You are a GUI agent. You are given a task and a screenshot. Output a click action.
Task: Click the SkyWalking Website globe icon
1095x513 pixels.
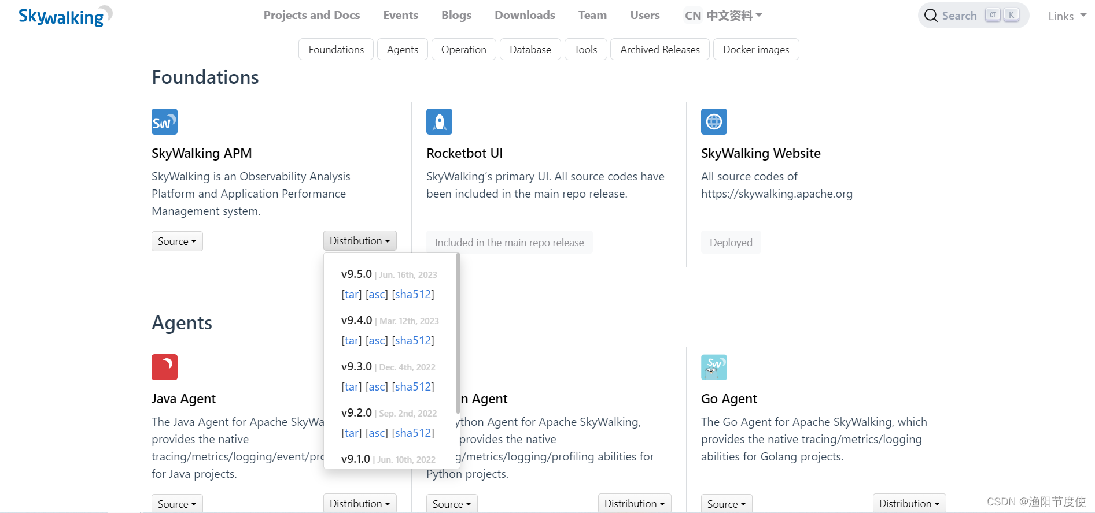point(714,121)
